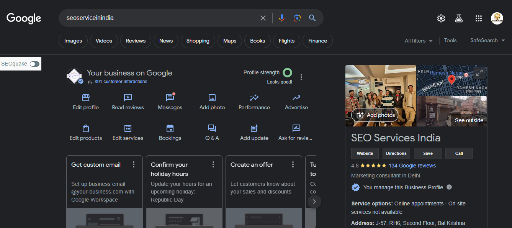Search by voice using microphone icon
512x228 pixels.
(x=282, y=18)
